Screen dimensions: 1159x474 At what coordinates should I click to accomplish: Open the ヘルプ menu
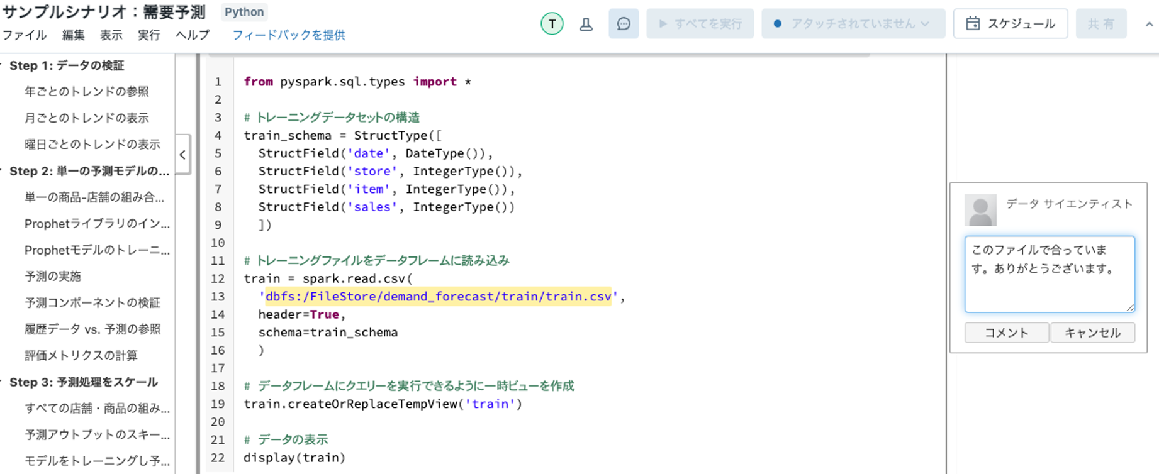point(192,35)
